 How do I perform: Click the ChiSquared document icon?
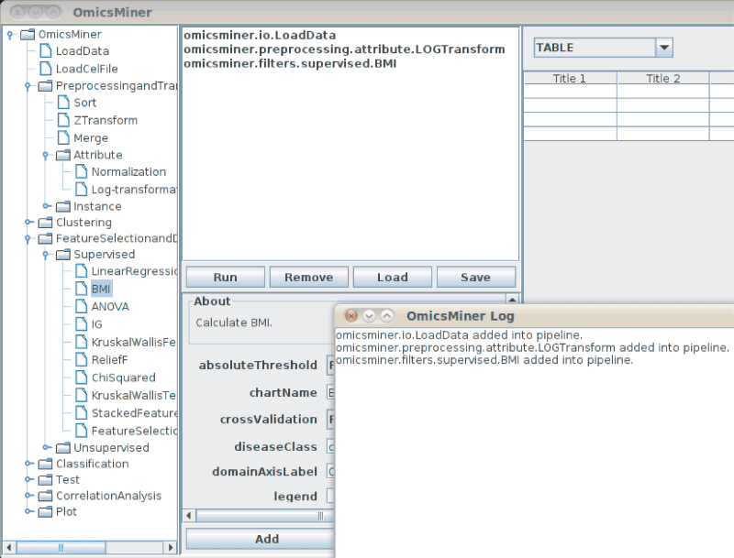82,377
